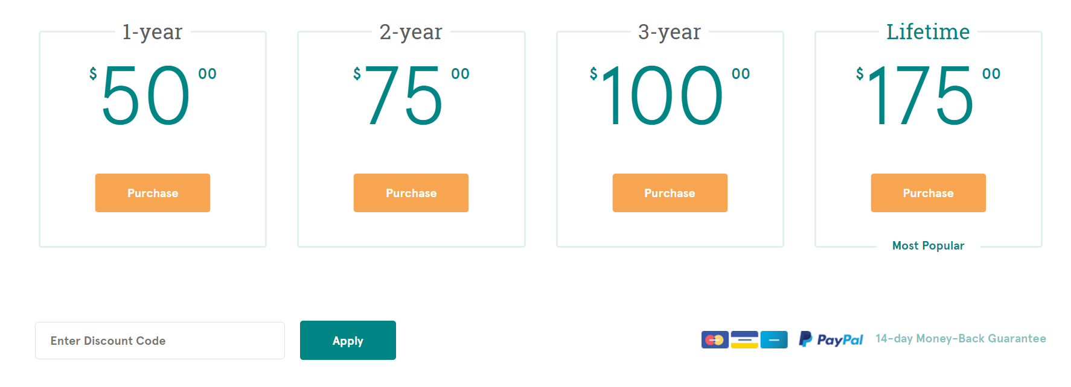Image resolution: width=1071 pixels, height=387 pixels.
Task: Select the 2-year plan heading
Action: (411, 32)
